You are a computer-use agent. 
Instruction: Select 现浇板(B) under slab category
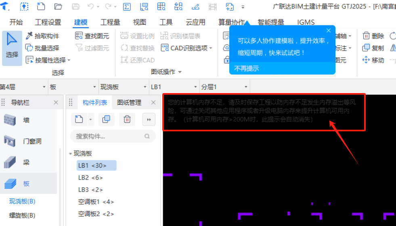(x=22, y=201)
